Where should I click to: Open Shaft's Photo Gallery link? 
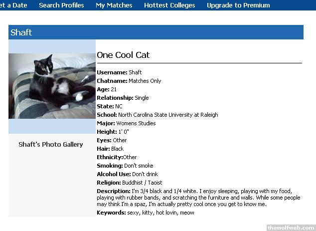(51, 145)
